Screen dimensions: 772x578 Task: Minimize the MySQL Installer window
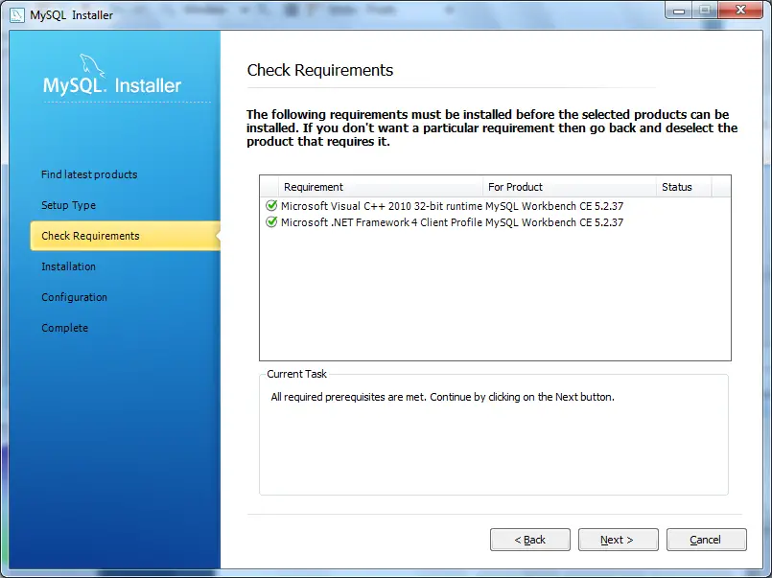tap(679, 11)
